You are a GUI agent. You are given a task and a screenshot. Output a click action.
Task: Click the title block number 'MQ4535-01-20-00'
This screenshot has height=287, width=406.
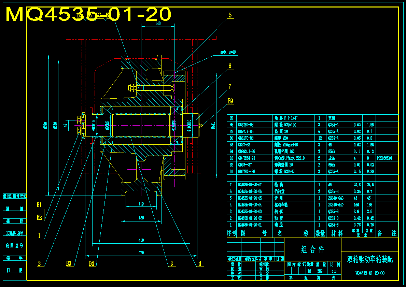click(370, 273)
